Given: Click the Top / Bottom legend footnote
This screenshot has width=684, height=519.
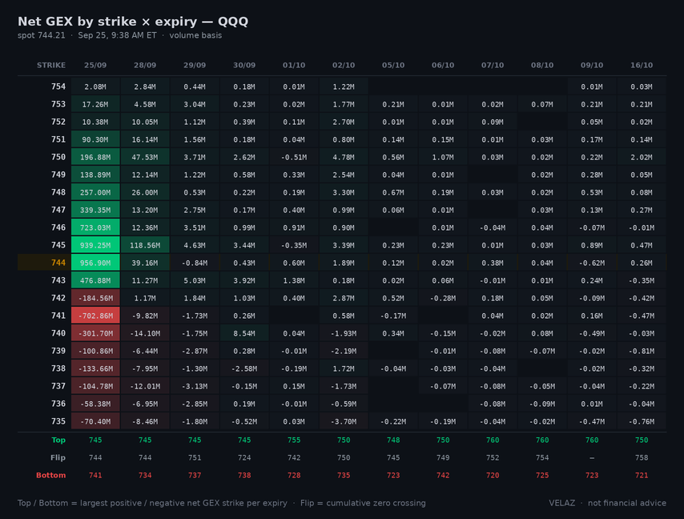Looking at the screenshot, I should (152, 503).
